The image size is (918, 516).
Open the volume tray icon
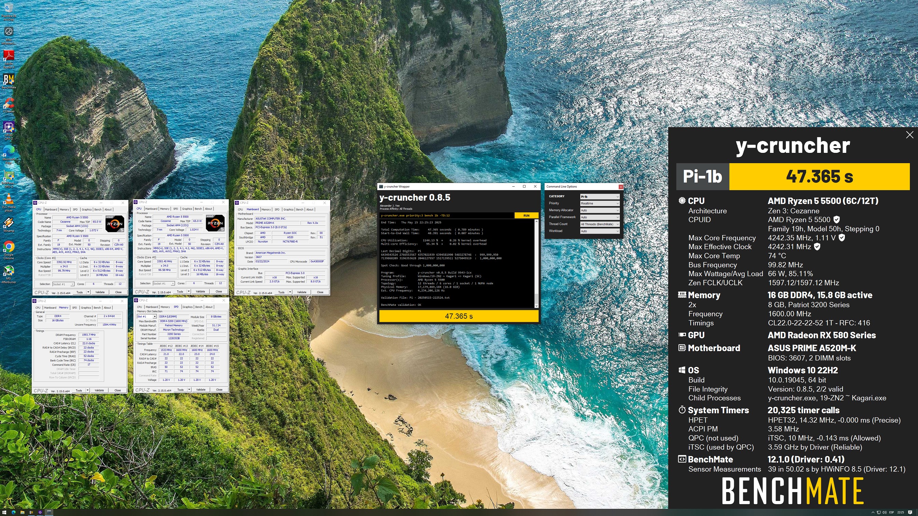pos(885,513)
